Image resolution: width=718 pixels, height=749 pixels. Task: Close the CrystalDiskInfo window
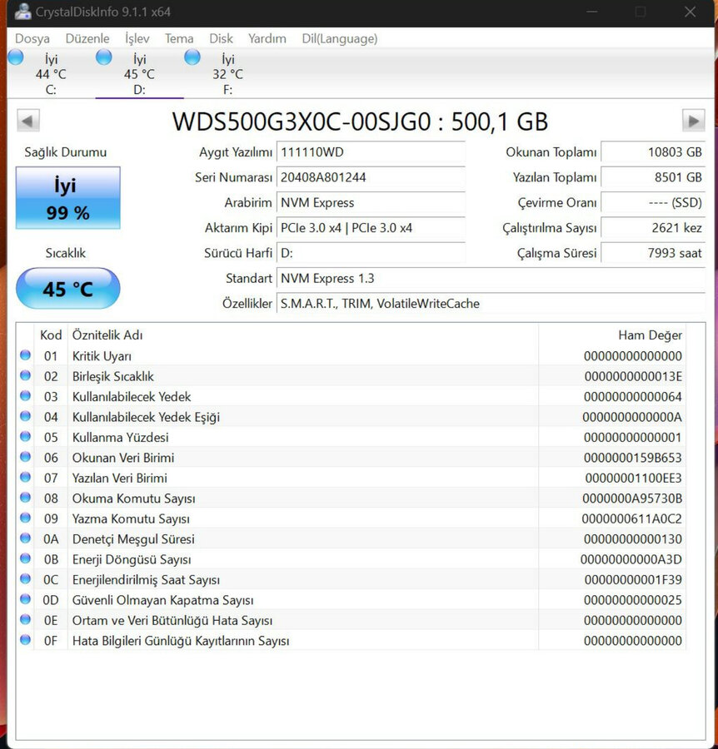tap(690, 12)
